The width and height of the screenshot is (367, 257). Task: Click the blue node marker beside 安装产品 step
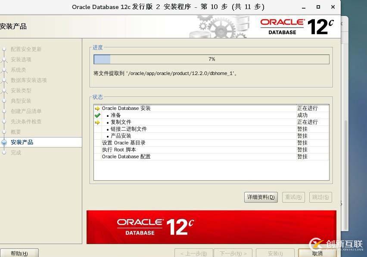click(4, 142)
